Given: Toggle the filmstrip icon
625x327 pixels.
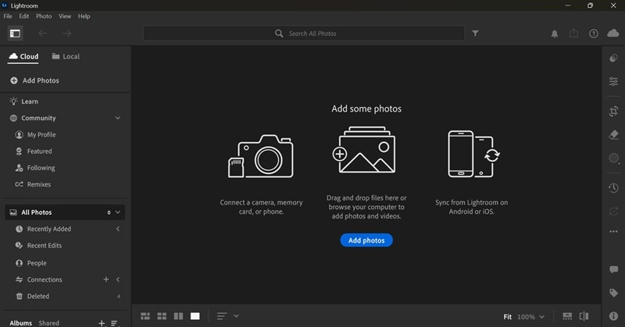Looking at the screenshot, I should click(x=567, y=316).
